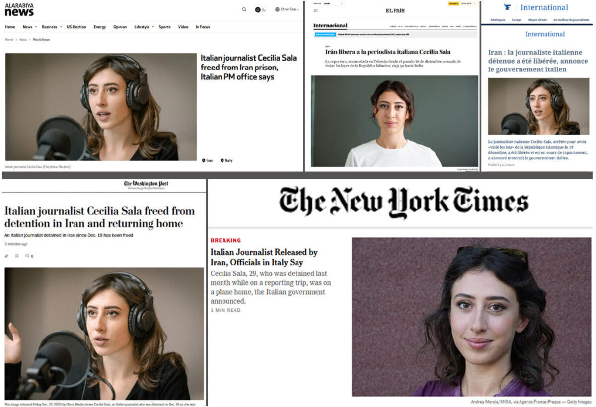
Task: Bookmark the Washington Post article
Action: pyautogui.click(x=17, y=256)
